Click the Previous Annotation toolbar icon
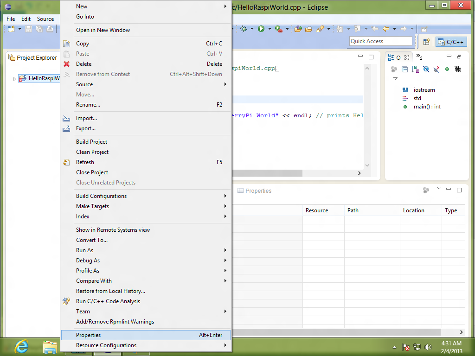The width and height of the screenshot is (475, 356). pyautogui.click(x=358, y=29)
